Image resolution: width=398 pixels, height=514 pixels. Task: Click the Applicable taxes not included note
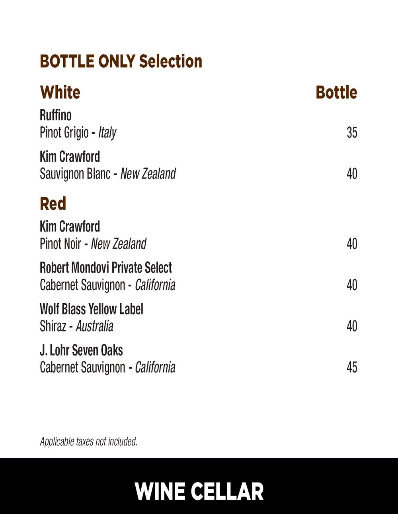pyautogui.click(x=88, y=441)
